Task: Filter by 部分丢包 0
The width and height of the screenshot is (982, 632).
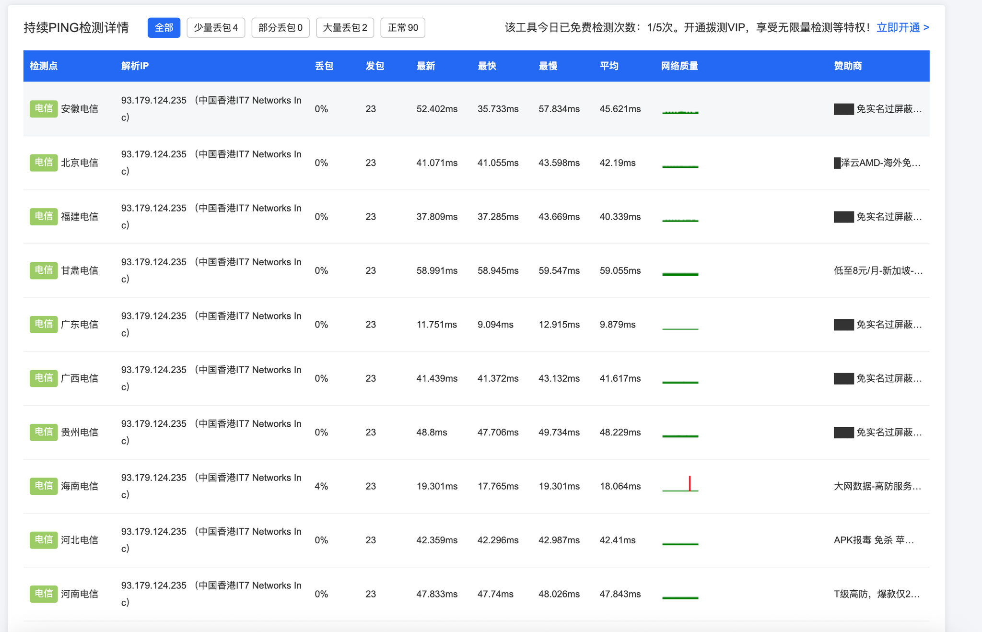Action: 281,28
